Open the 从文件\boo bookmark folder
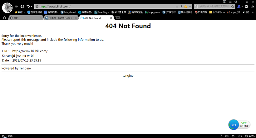Screen dimensions: 256x138 217,12
